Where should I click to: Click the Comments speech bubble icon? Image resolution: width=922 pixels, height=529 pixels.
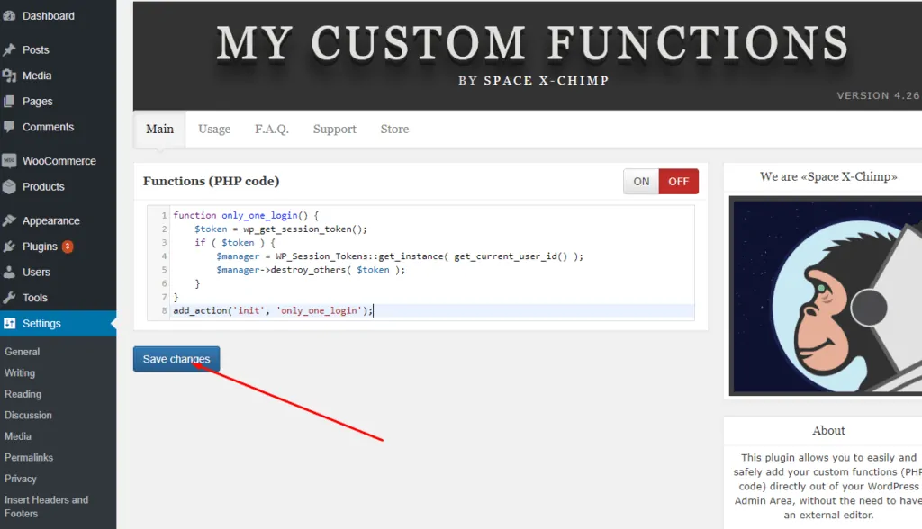coord(9,127)
